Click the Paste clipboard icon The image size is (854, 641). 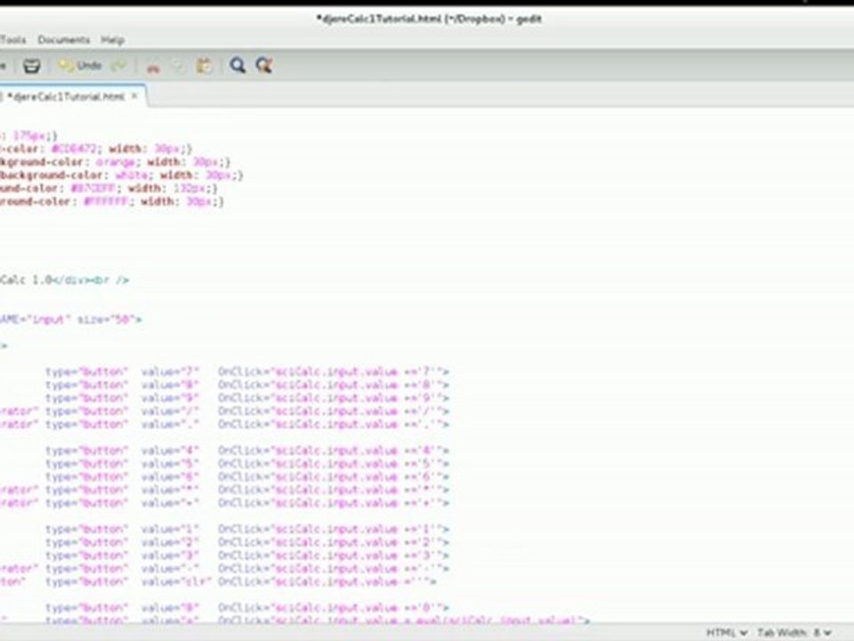tap(204, 66)
